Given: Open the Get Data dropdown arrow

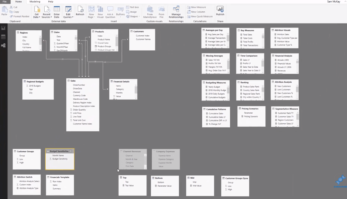Looking at the screenshot, I should [x=39, y=17].
